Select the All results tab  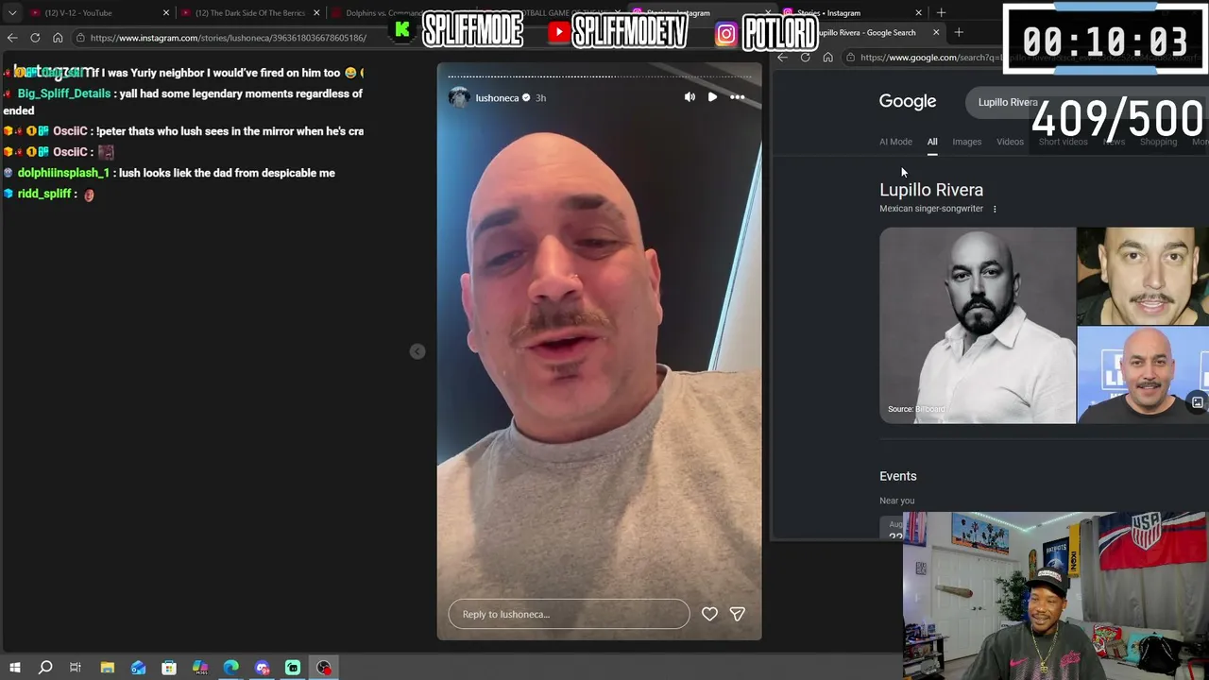click(x=932, y=142)
